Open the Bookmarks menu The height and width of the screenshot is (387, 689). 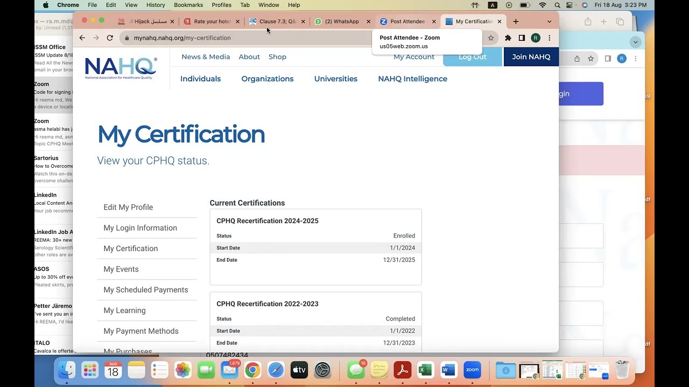[x=188, y=5]
